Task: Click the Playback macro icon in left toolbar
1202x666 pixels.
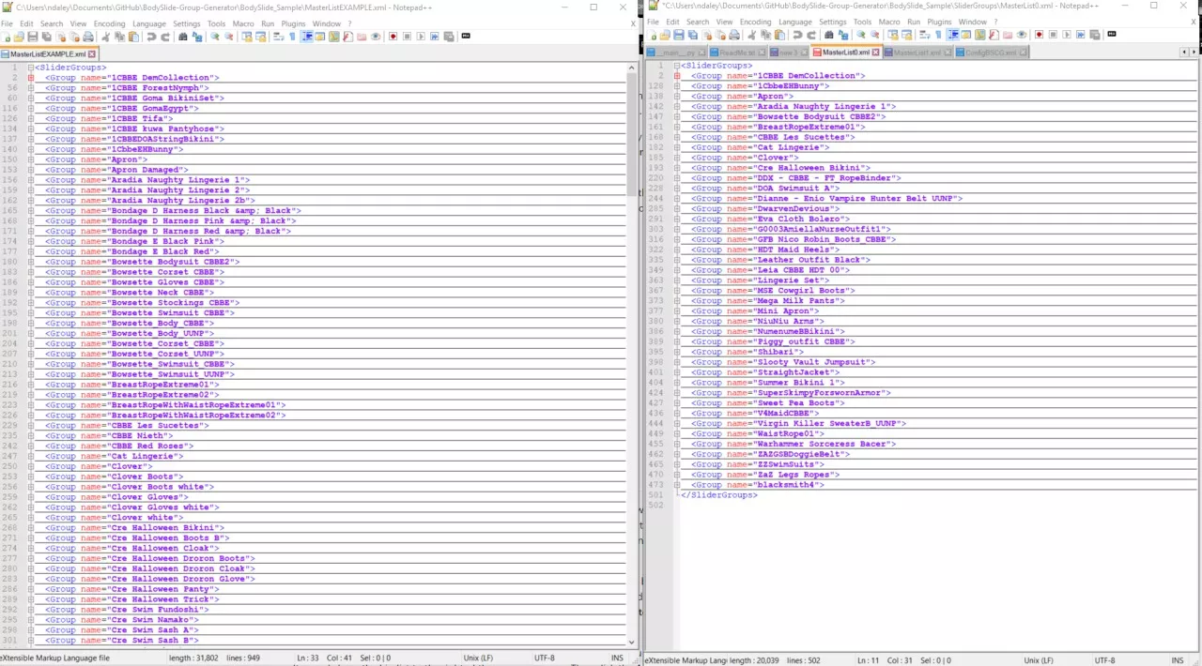Action: click(x=421, y=37)
